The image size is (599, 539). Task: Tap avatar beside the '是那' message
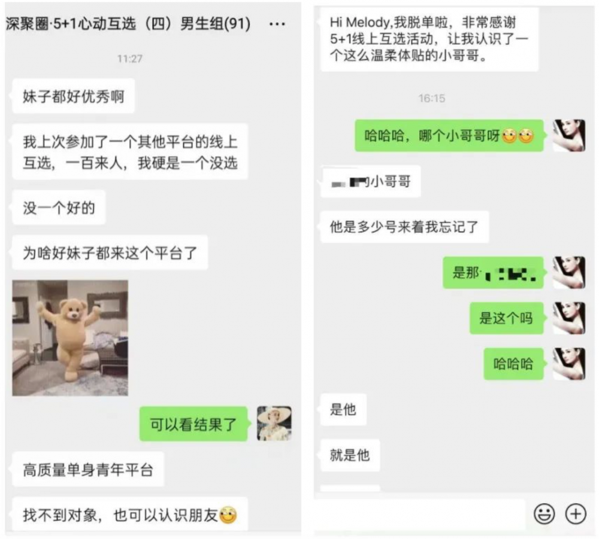point(569,272)
